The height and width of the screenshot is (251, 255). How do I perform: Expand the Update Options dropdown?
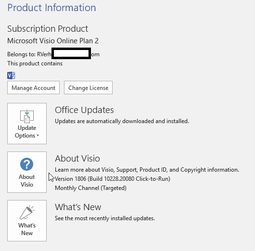tap(27, 124)
